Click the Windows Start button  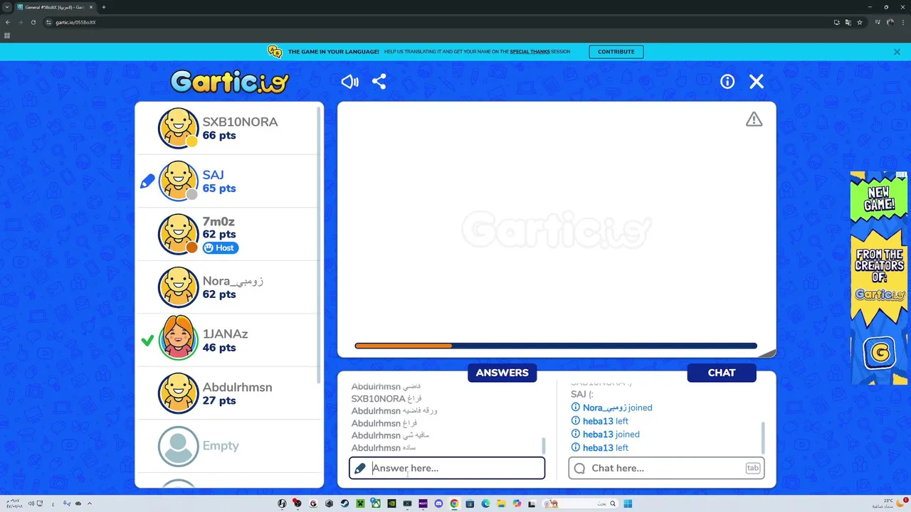tap(628, 503)
